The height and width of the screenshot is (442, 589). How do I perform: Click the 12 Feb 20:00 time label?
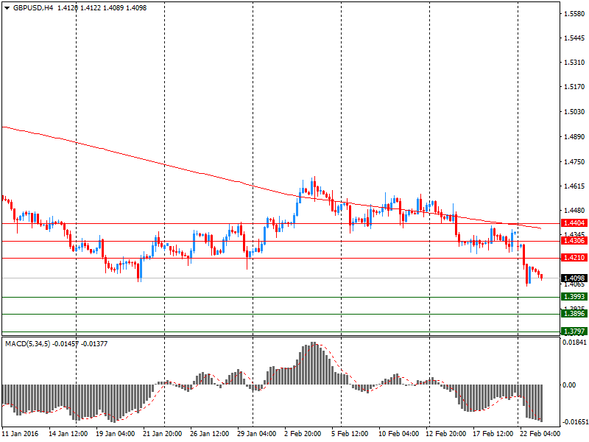click(445, 433)
